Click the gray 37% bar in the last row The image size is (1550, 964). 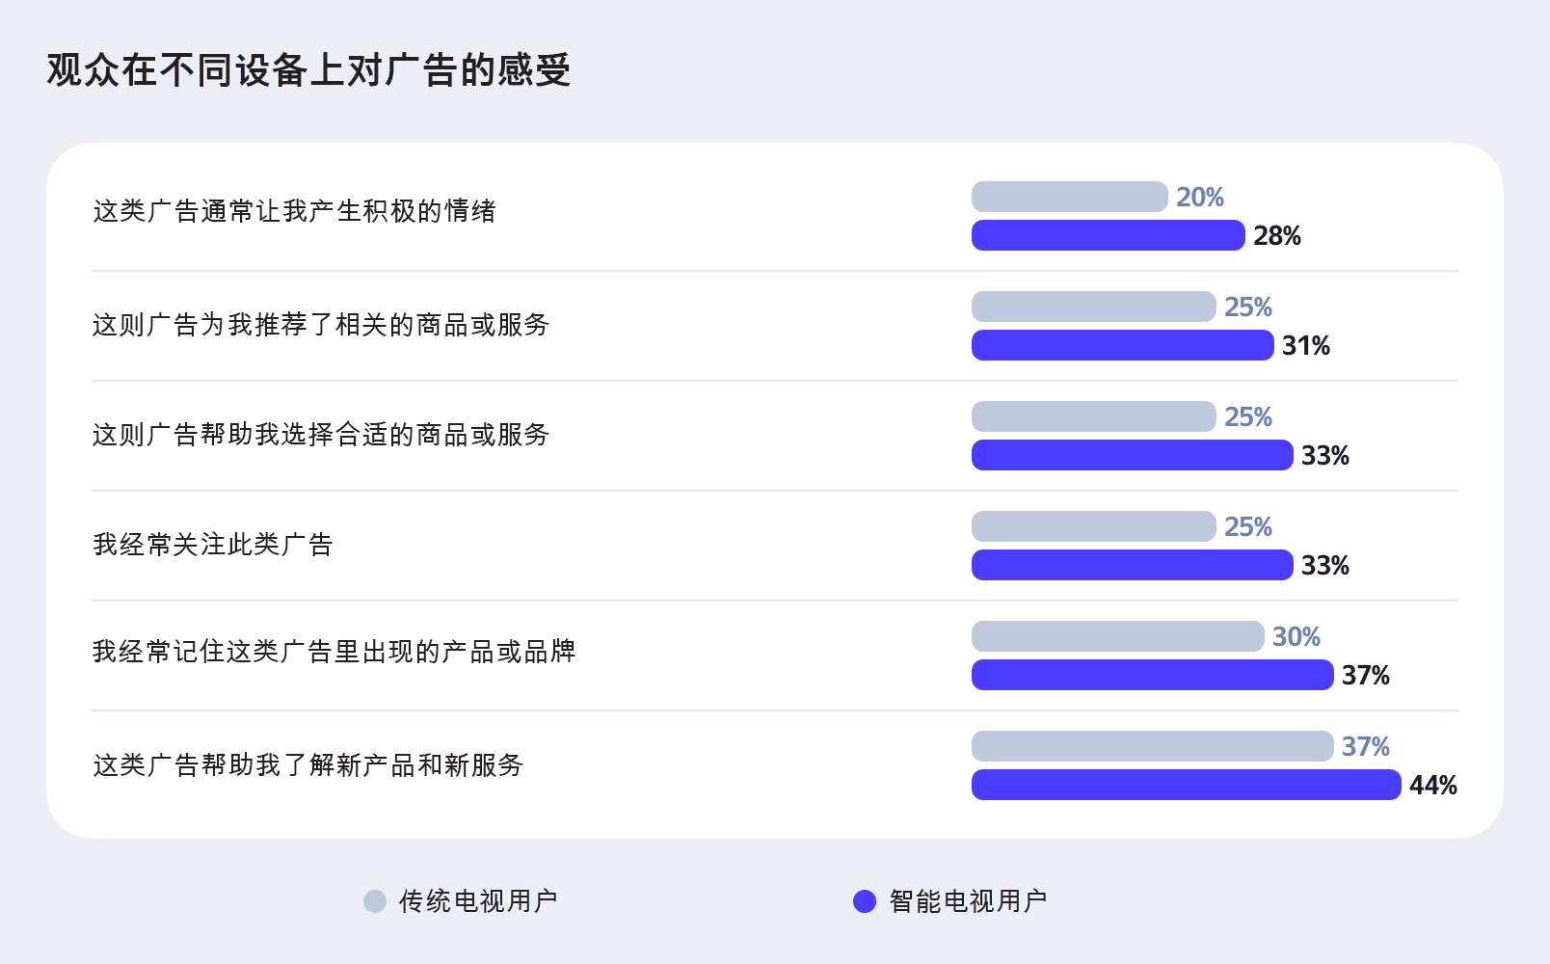click(x=1152, y=746)
